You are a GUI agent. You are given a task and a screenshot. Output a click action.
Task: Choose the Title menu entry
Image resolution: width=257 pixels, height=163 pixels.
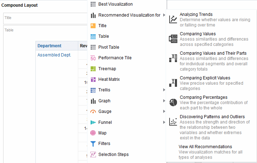(x=102, y=26)
